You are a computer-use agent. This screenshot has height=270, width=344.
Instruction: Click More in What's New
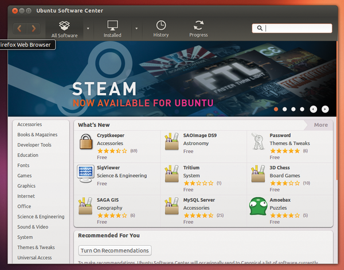[320, 125]
